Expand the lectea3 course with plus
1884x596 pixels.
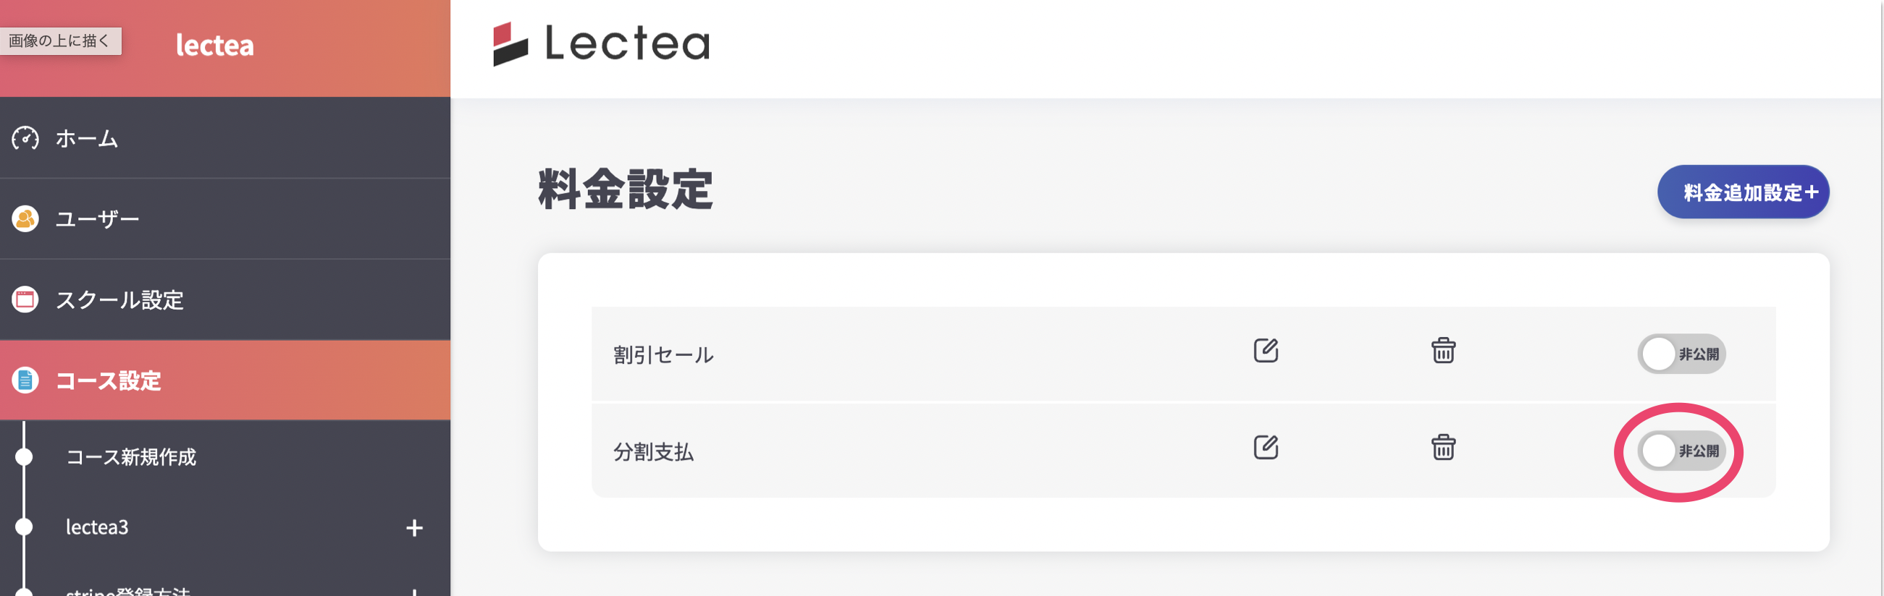(414, 527)
